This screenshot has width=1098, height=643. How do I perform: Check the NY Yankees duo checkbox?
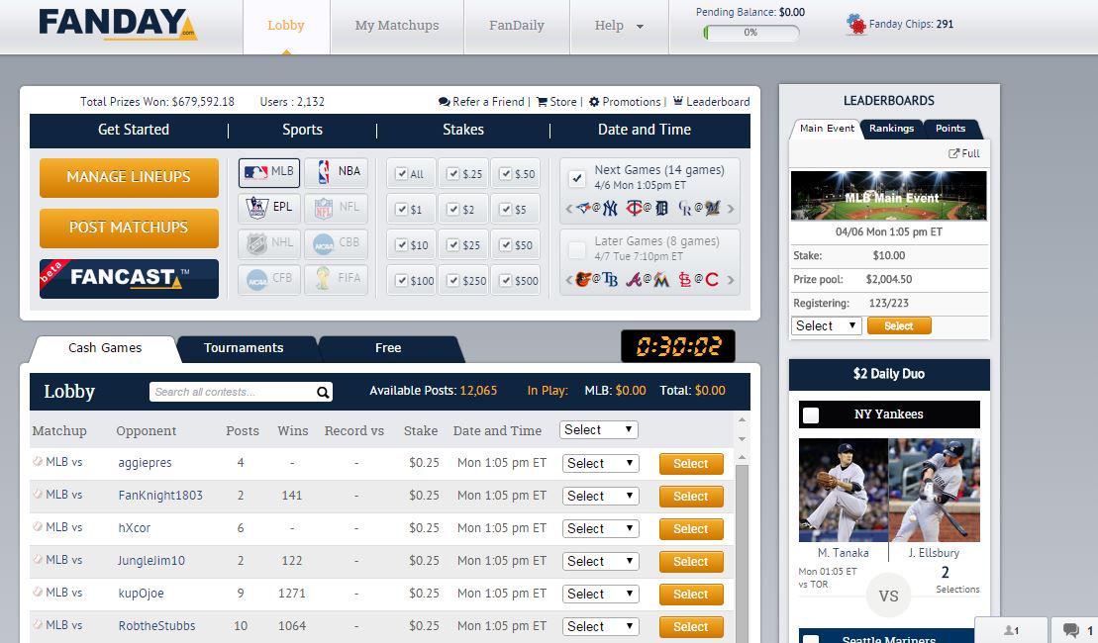coord(811,414)
